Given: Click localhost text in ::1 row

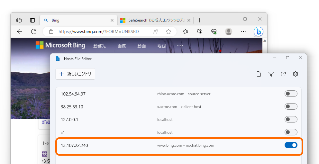Looking at the screenshot, I should (x=165, y=132).
